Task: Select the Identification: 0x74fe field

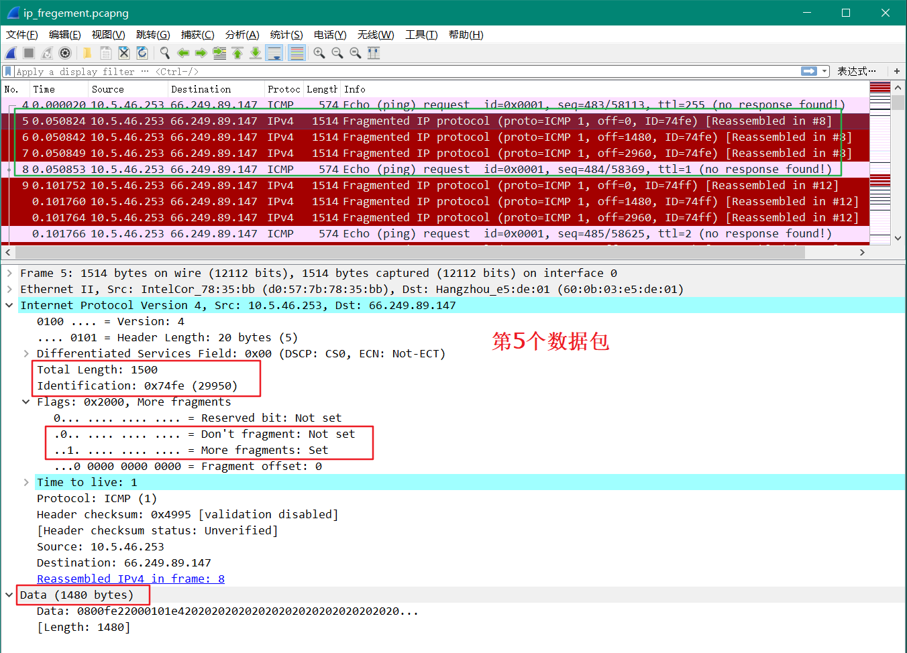Action: (137, 386)
